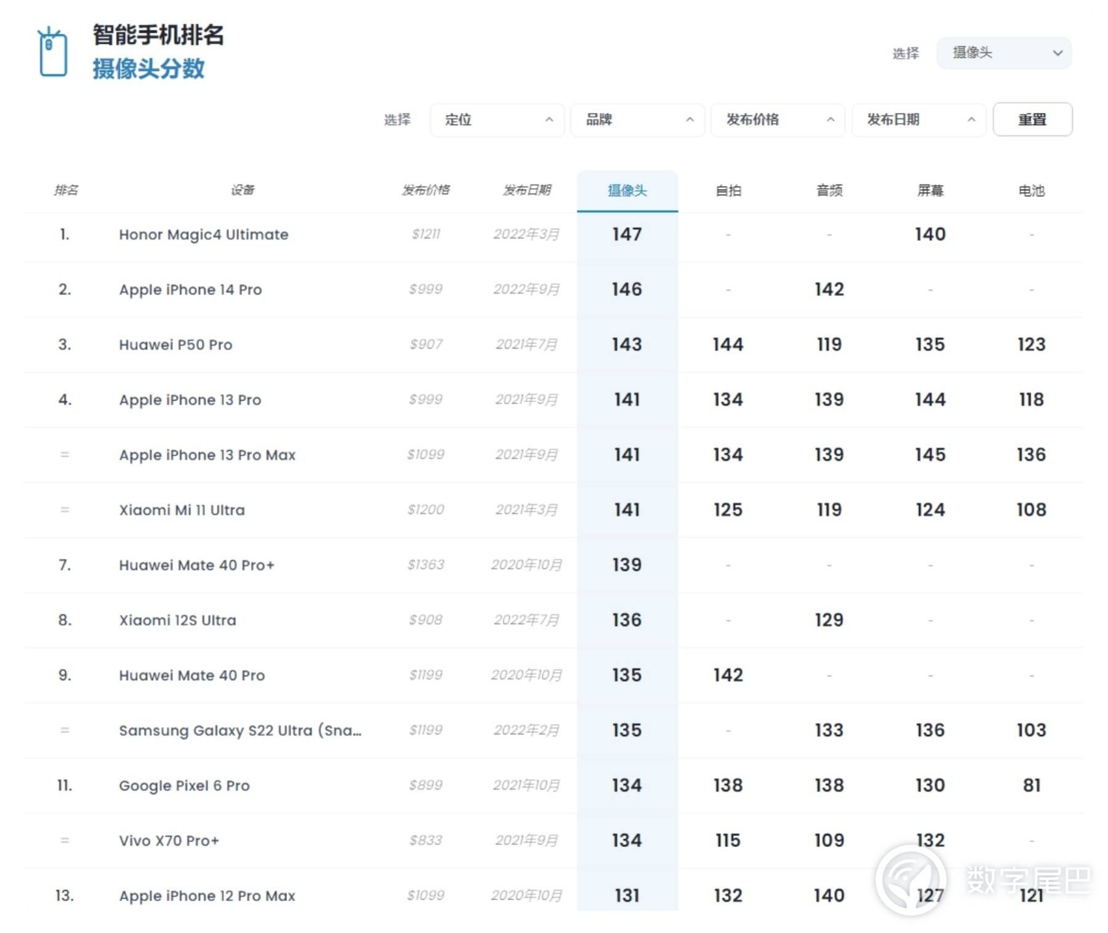Click screen score 144 for iPhone 13 Pro
Image resolution: width=1108 pixels, height=933 pixels.
tap(930, 399)
